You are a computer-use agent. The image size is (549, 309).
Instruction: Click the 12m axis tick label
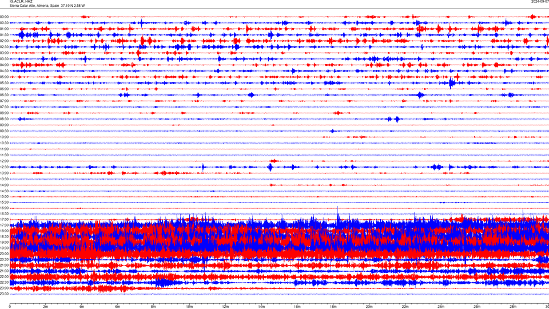tap(225, 307)
